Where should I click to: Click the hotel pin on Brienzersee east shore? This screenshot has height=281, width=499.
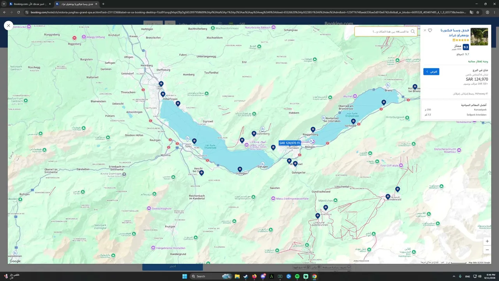click(384, 102)
